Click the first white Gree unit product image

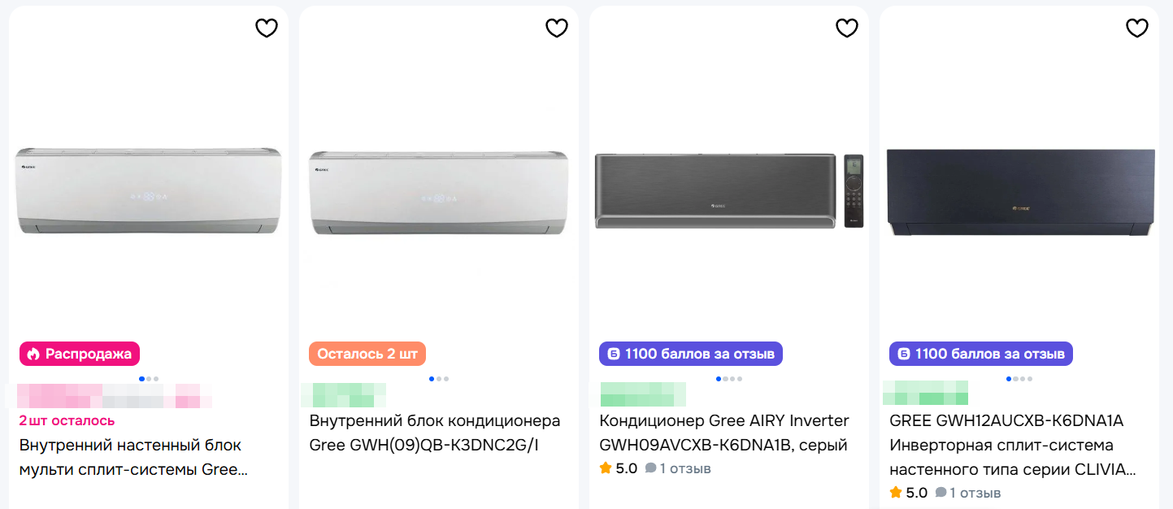pos(149,191)
